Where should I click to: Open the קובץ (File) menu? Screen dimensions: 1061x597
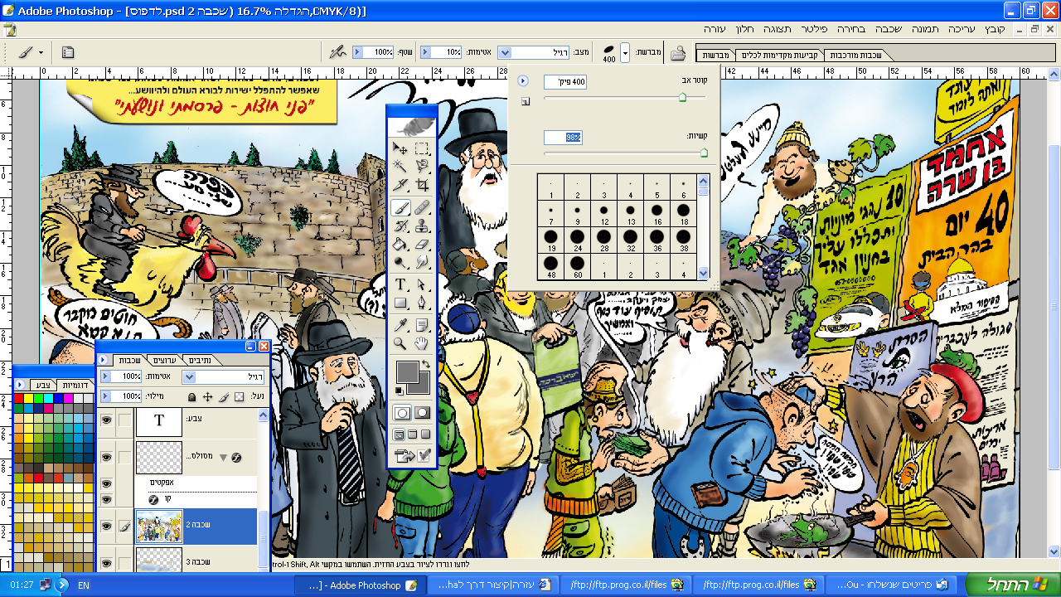995,29
